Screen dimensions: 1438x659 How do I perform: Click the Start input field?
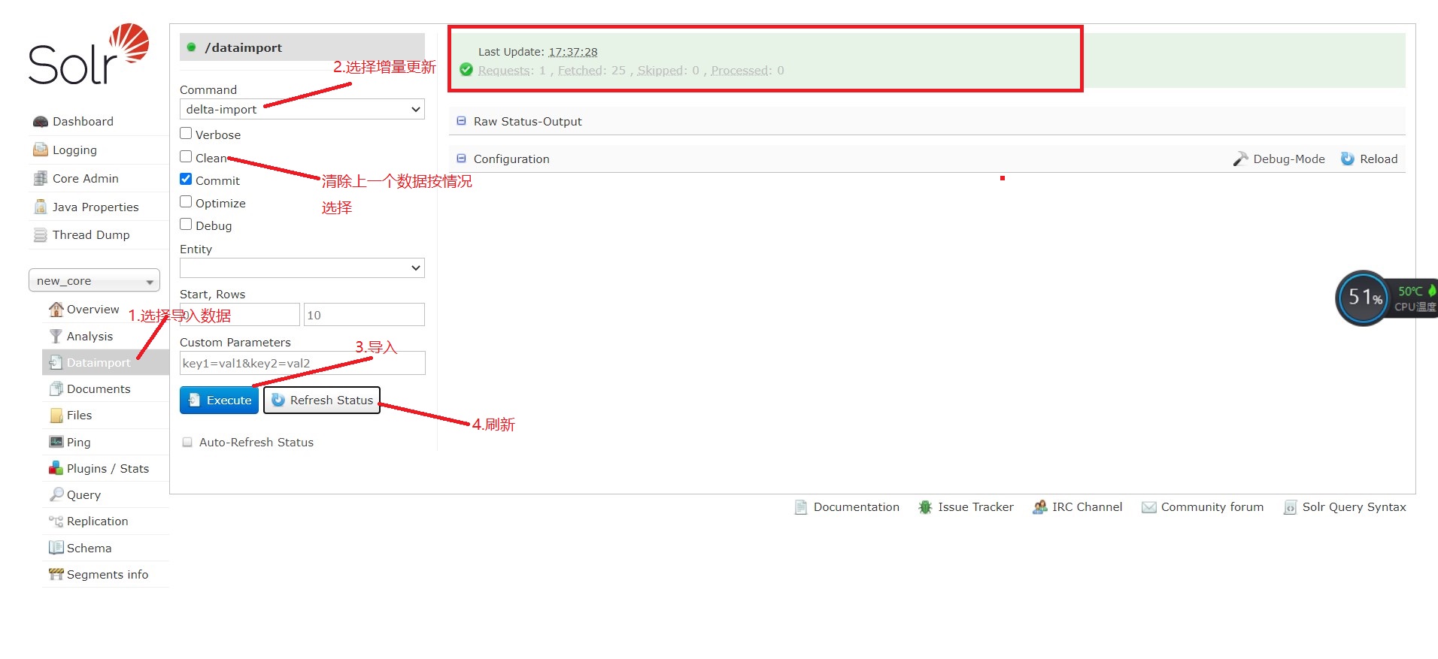(x=240, y=315)
